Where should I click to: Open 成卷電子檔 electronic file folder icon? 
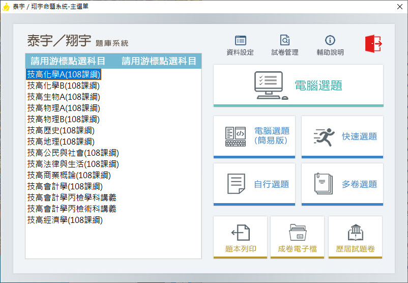point(297,237)
